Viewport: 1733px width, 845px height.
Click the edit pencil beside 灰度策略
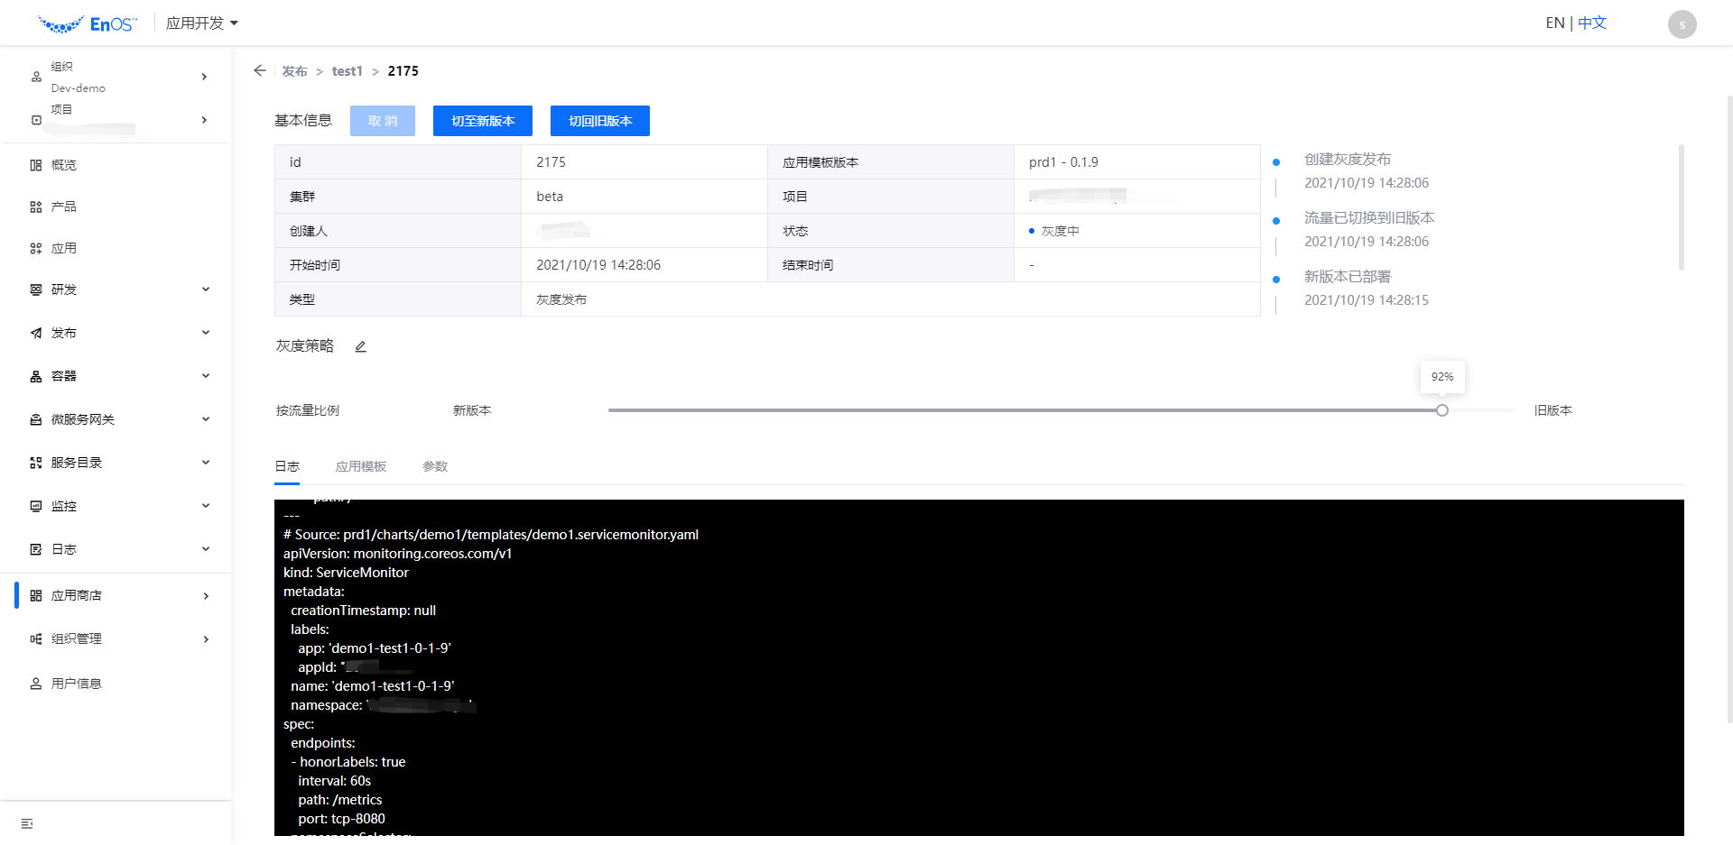click(x=360, y=345)
